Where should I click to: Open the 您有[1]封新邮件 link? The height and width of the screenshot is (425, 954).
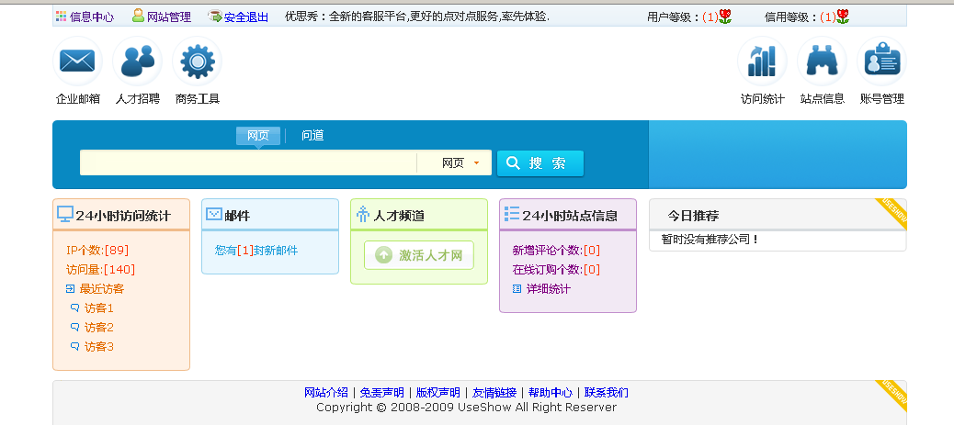(256, 251)
